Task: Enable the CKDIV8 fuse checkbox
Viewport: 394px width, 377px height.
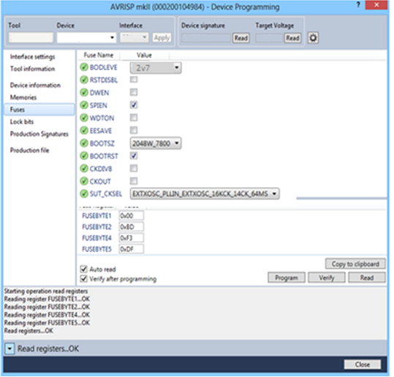Action: [x=134, y=168]
